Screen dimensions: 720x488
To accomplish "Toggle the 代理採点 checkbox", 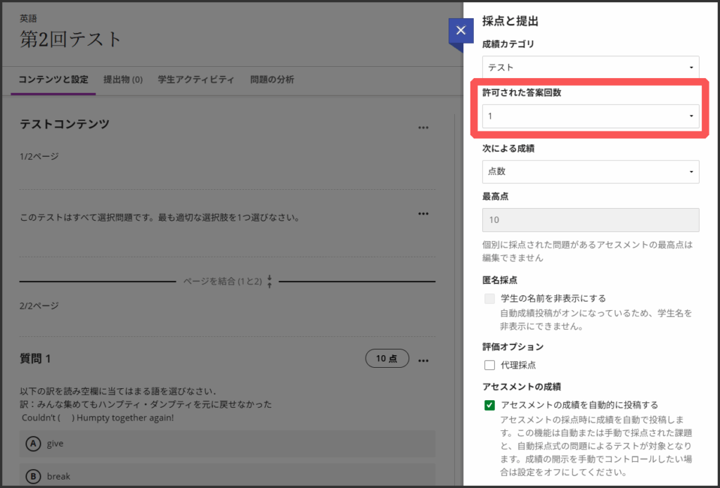I will (490, 365).
